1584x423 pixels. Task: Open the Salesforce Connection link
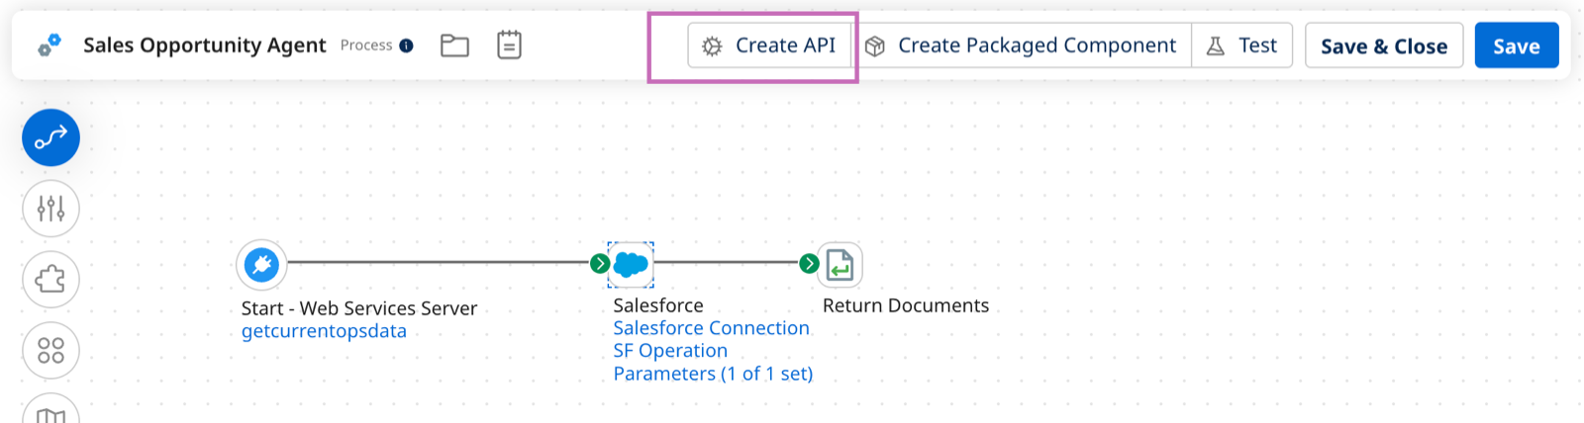point(711,328)
